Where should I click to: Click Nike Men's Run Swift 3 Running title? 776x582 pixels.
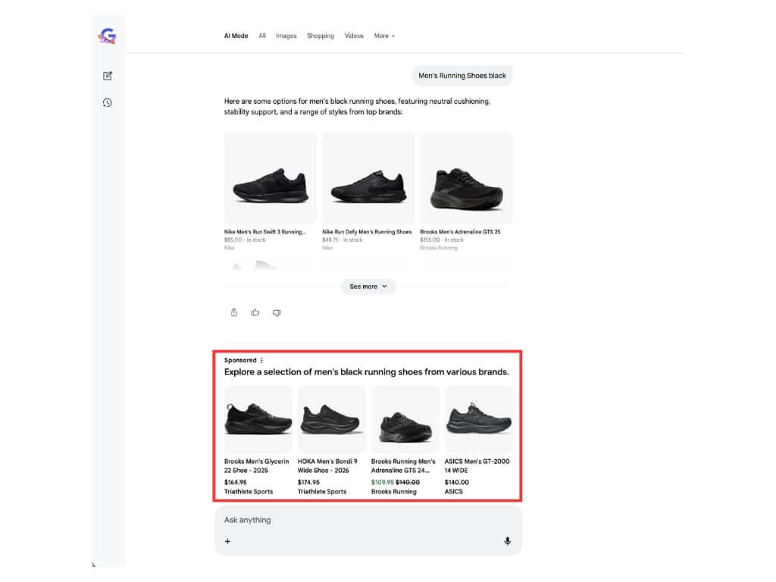click(264, 232)
